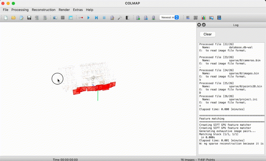Clear the log with the Clear button

[x=207, y=34]
